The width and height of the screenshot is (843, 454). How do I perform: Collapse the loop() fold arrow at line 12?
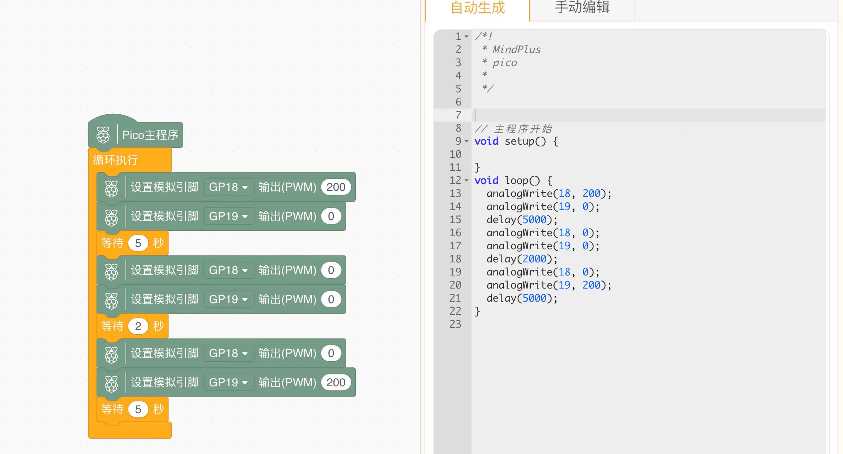[x=466, y=180]
